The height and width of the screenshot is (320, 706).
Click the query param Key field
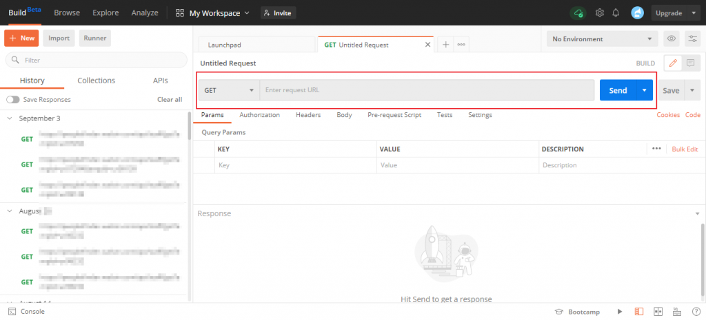295,165
